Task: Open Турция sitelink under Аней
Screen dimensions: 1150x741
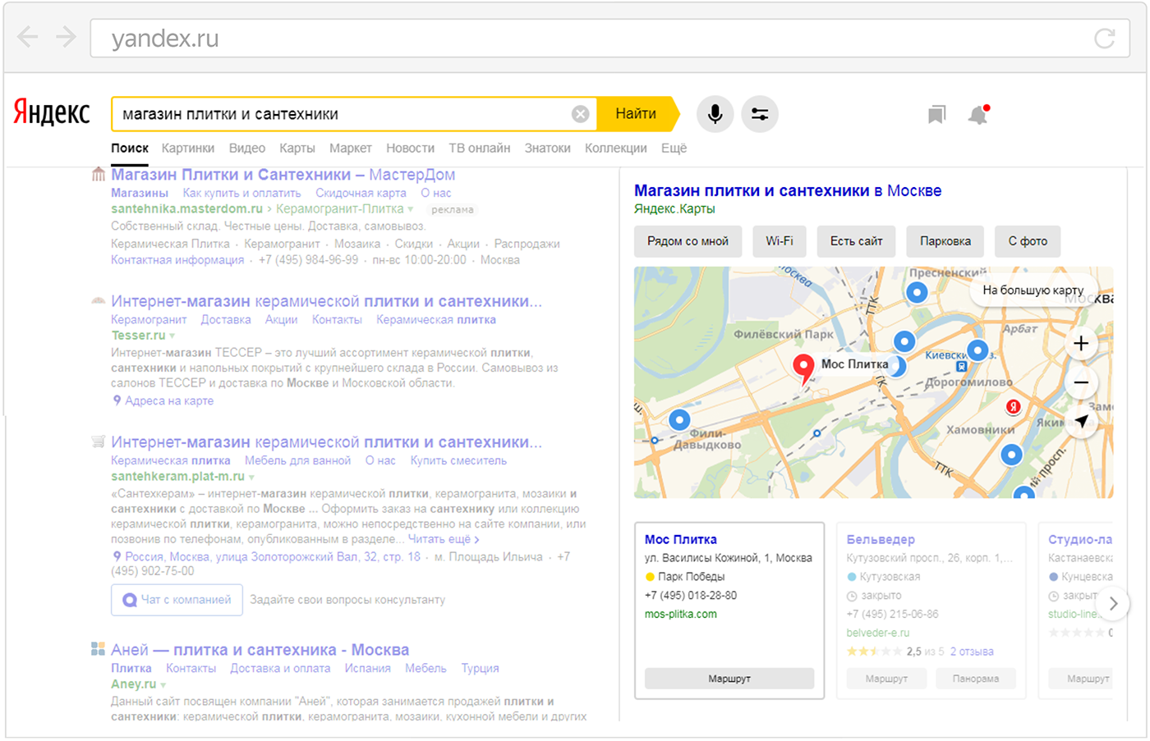Action: click(480, 668)
